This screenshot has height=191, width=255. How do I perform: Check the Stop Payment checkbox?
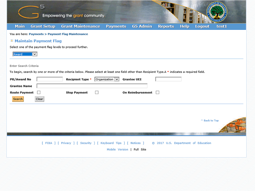tap(97, 92)
